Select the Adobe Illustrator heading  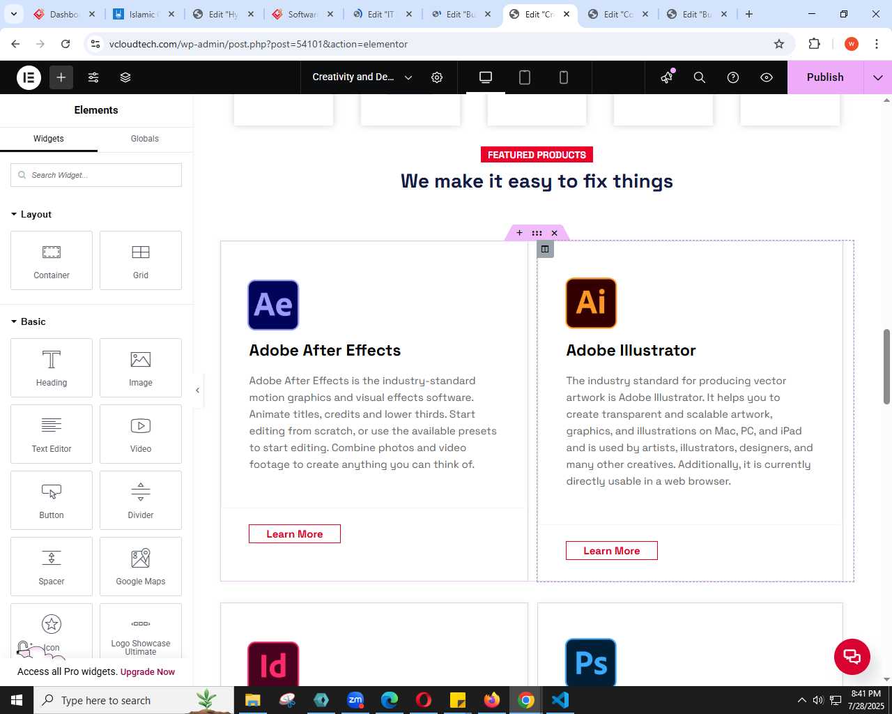tap(631, 350)
